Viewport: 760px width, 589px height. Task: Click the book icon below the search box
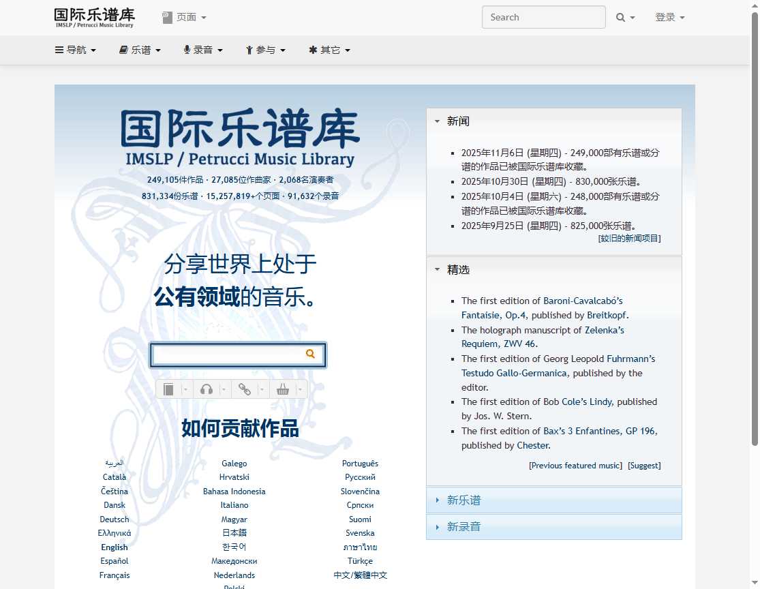[169, 389]
